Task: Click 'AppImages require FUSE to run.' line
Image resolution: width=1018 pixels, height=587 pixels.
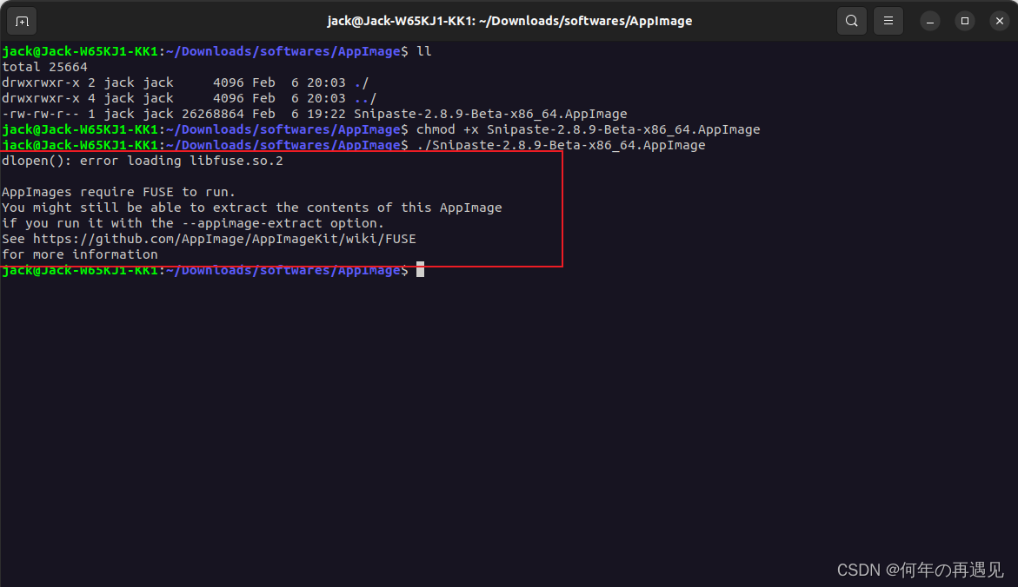Action: [118, 192]
